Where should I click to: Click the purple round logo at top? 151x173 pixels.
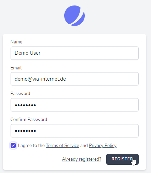pos(74,16)
